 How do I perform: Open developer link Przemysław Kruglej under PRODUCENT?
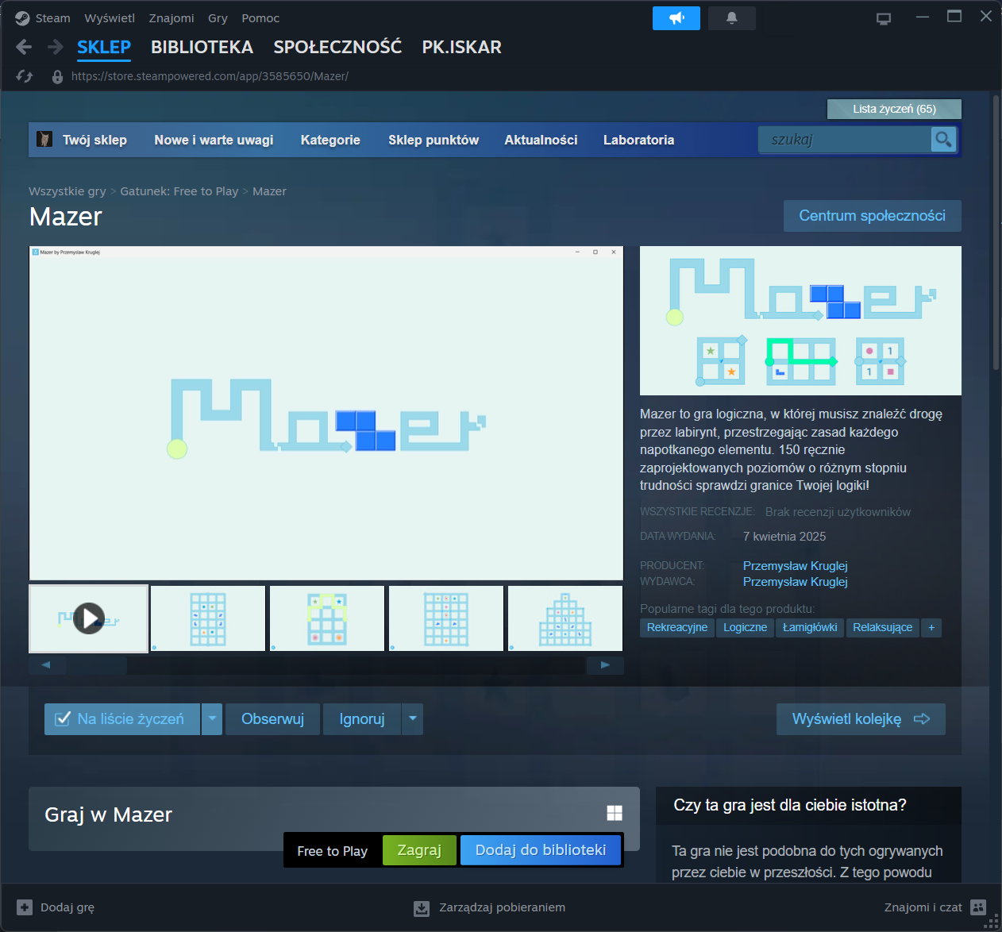coord(796,566)
